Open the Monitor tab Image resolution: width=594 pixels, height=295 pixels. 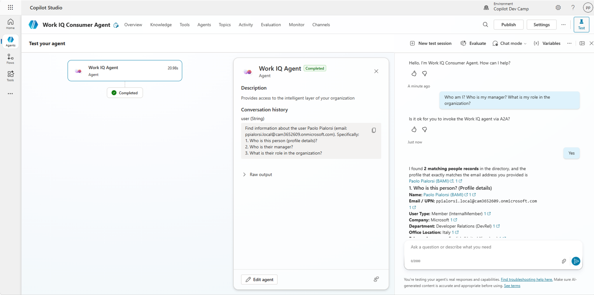297,25
